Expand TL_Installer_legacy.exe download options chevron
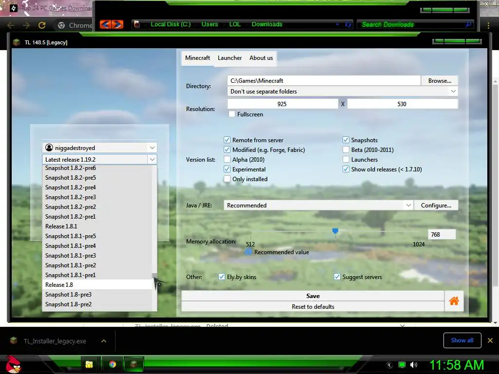 [x=103, y=341]
